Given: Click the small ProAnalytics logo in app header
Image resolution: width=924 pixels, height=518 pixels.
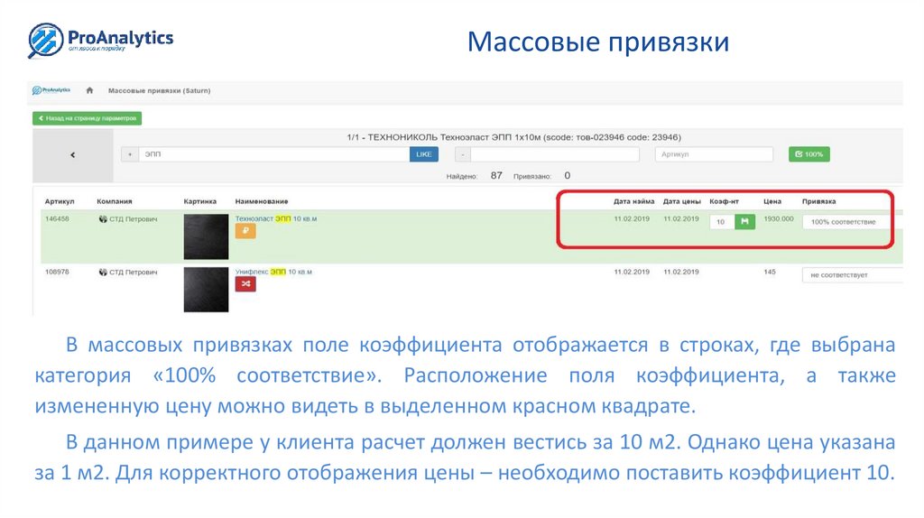Looking at the screenshot, I should 51,90.
